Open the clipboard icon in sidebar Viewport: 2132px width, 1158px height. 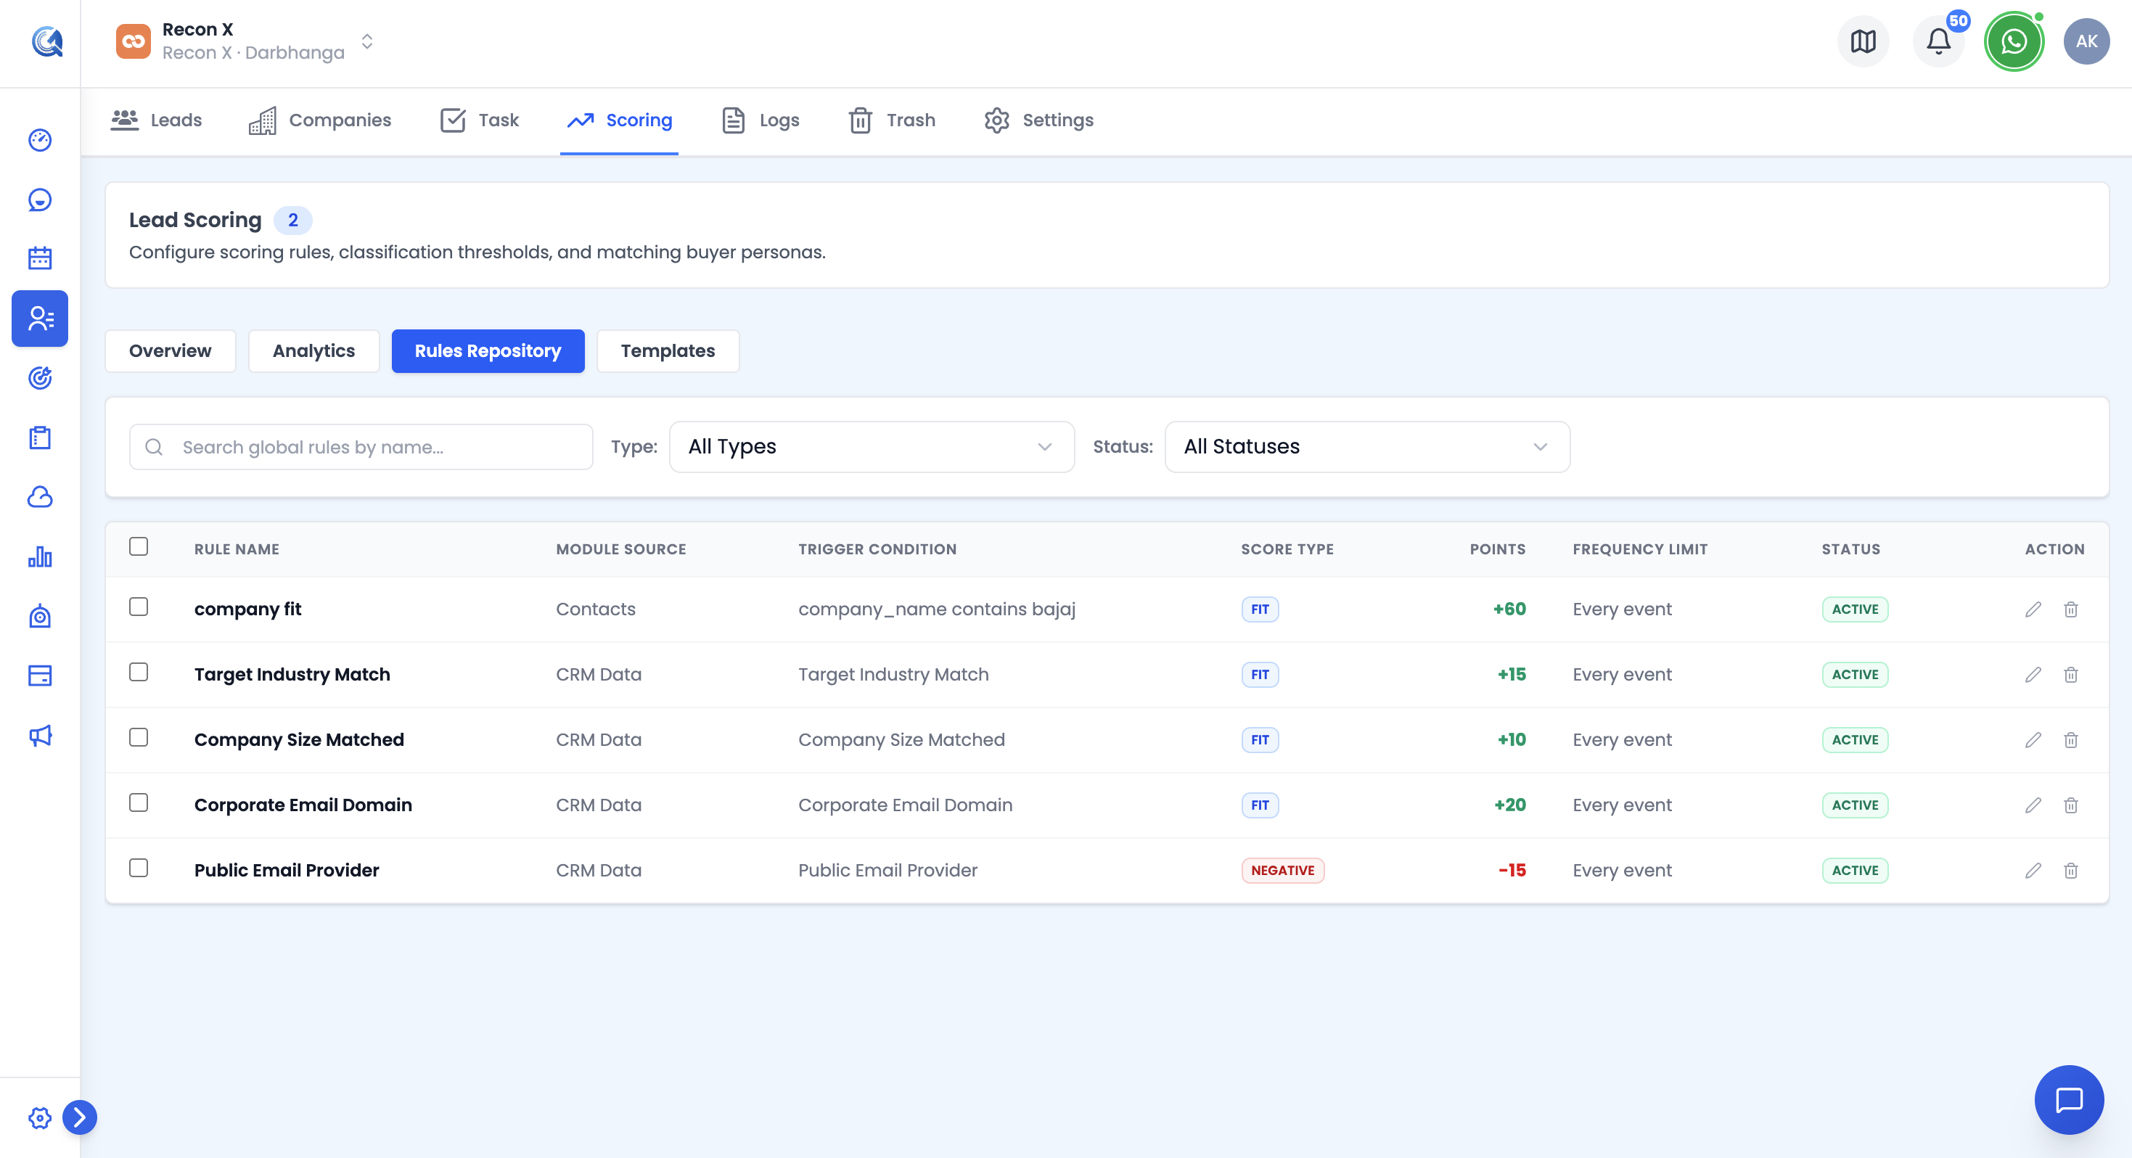(40, 438)
